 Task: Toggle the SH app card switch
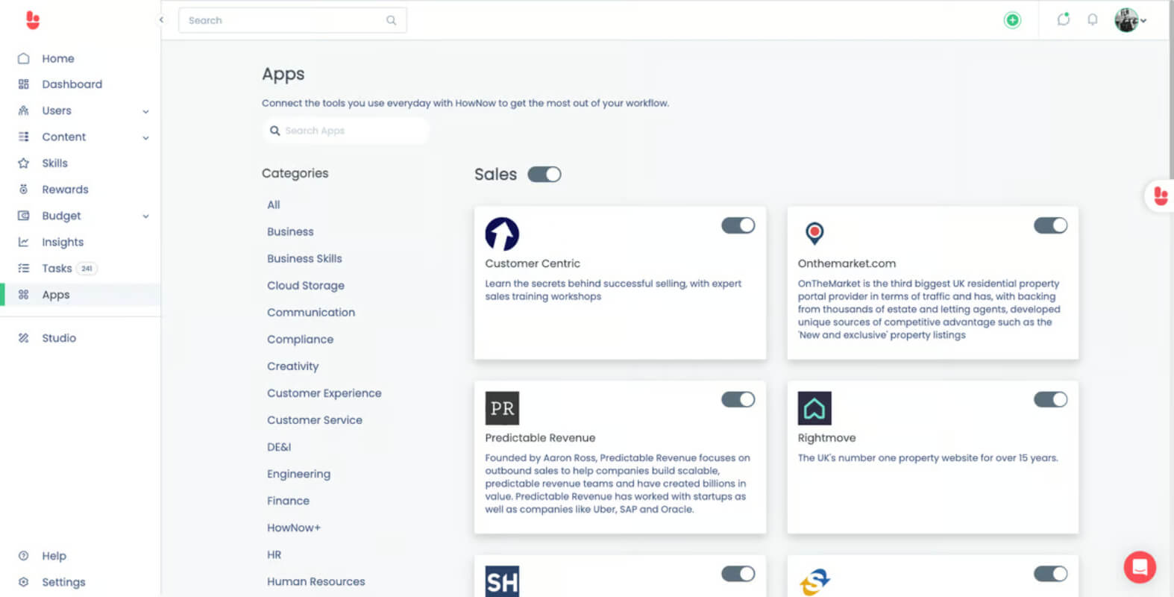click(738, 574)
